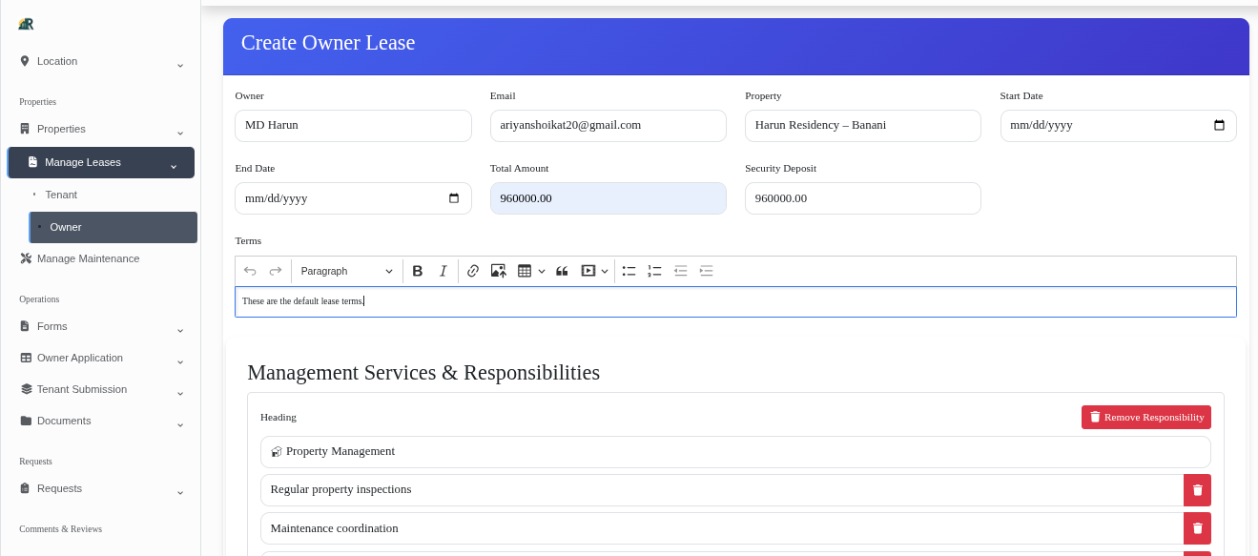The height and width of the screenshot is (556, 1258).
Task: Toggle bold formatting in Terms editor
Action: [x=417, y=272]
